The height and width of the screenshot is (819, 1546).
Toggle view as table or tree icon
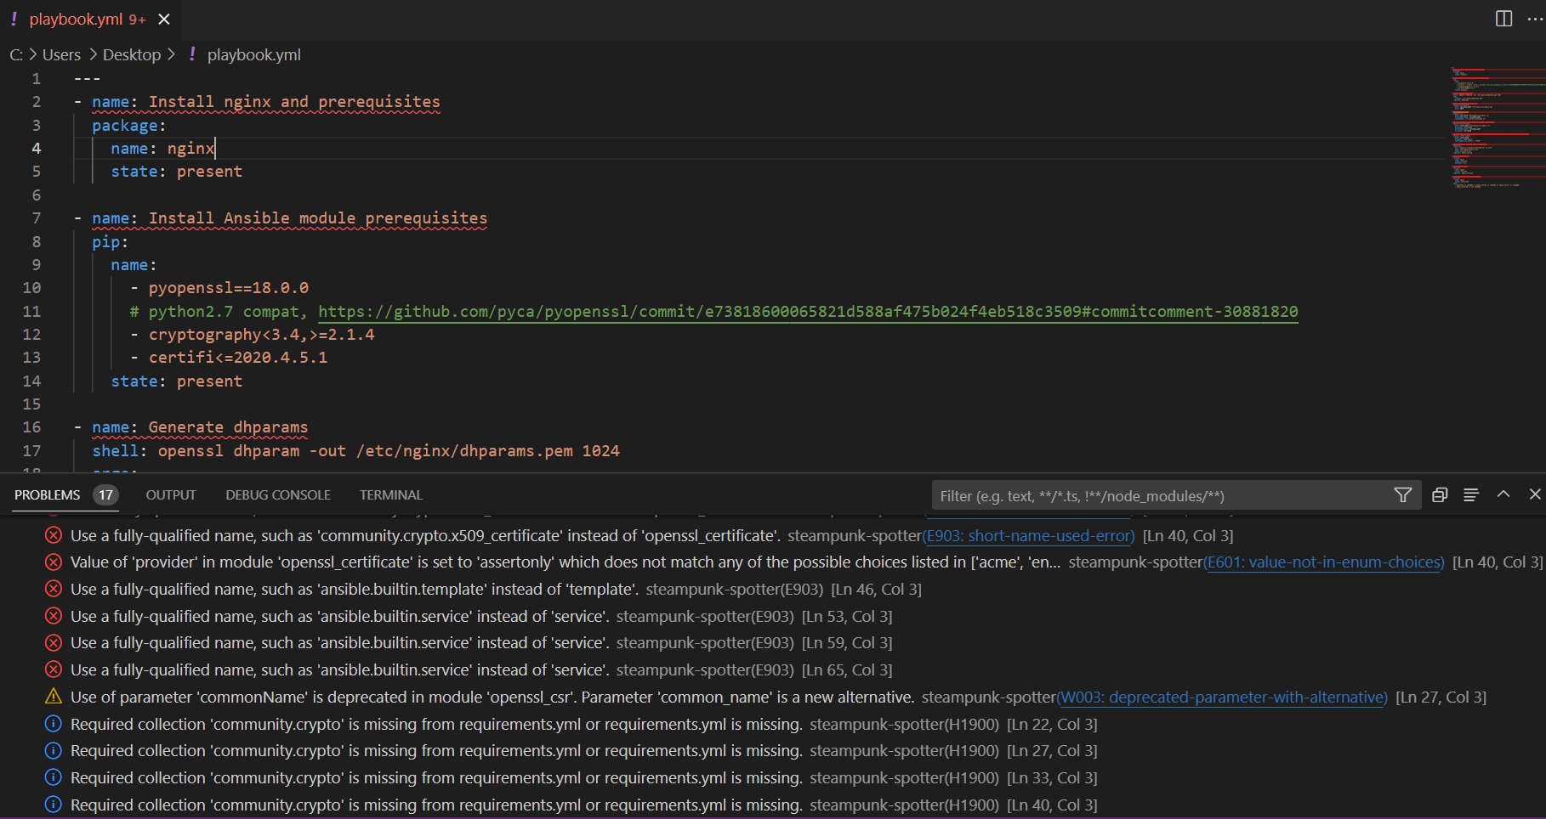[1471, 495]
